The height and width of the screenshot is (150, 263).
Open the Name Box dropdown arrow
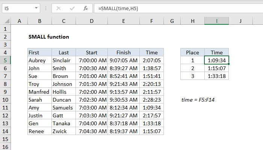36,8
